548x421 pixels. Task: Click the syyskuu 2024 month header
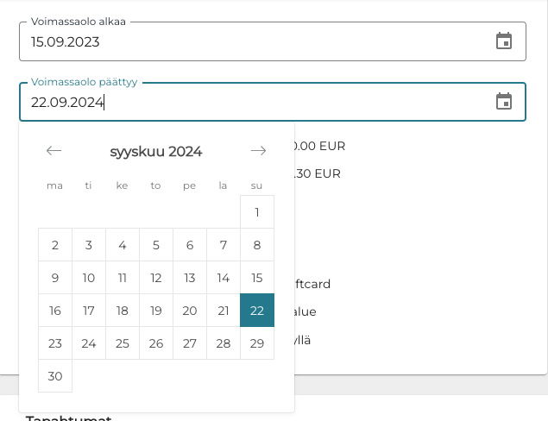[x=156, y=152]
